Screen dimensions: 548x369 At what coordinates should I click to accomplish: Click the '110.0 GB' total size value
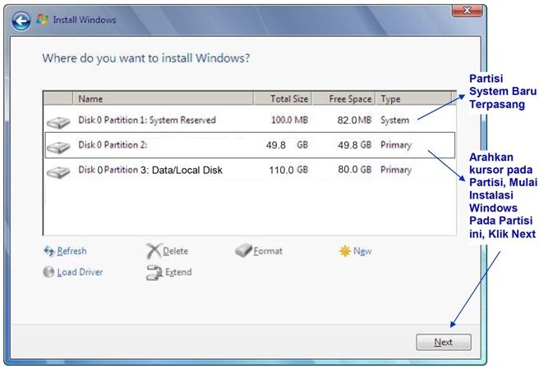point(288,170)
